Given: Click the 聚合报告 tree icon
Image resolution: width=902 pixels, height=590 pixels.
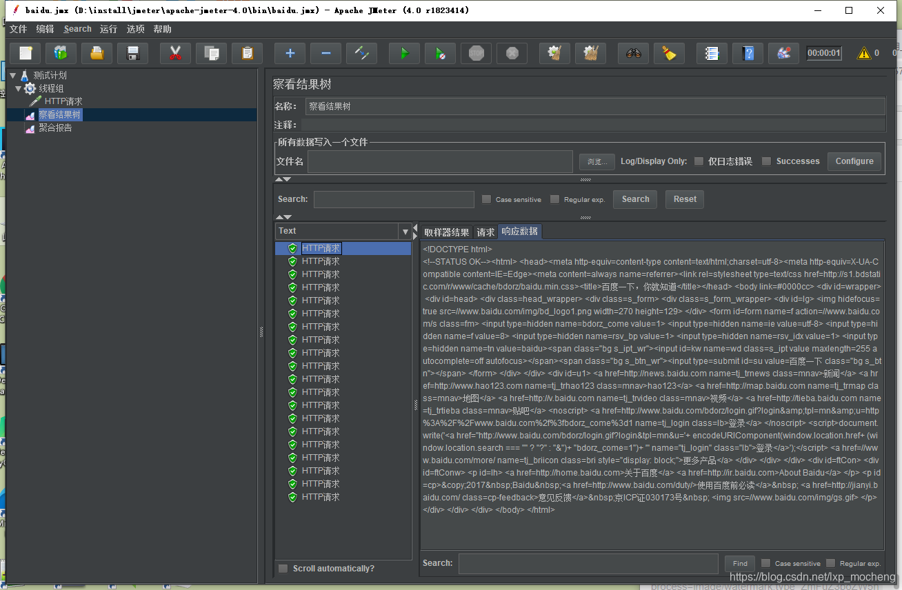Looking at the screenshot, I should 30,128.
